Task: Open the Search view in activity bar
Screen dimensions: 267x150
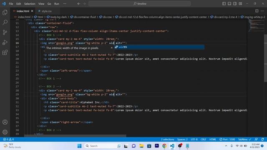Action: pyautogui.click(x=5, y=22)
